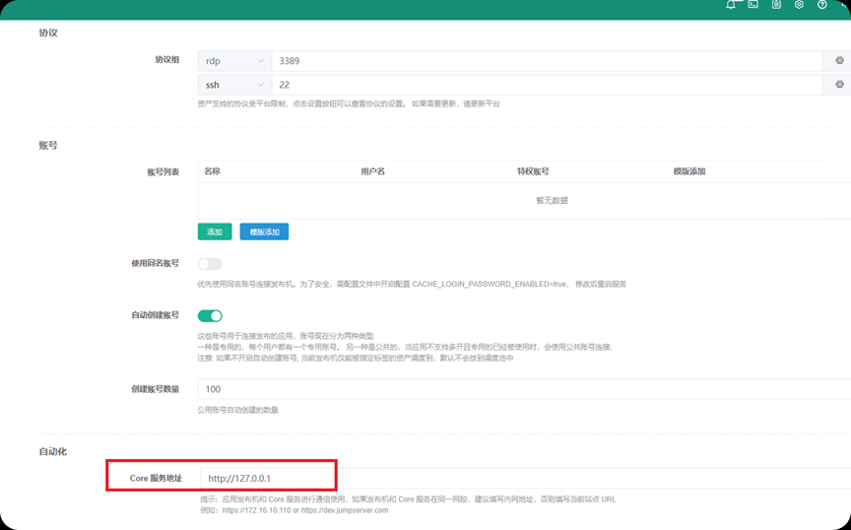The image size is (851, 530).
Task: Open ssh protocol settings gear
Action: click(839, 85)
